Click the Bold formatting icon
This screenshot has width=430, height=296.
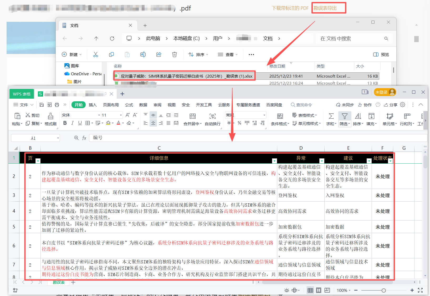coord(65,123)
